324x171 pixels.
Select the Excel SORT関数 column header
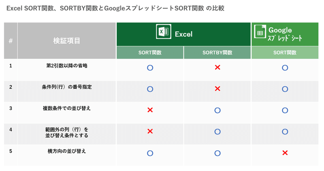coord(150,53)
